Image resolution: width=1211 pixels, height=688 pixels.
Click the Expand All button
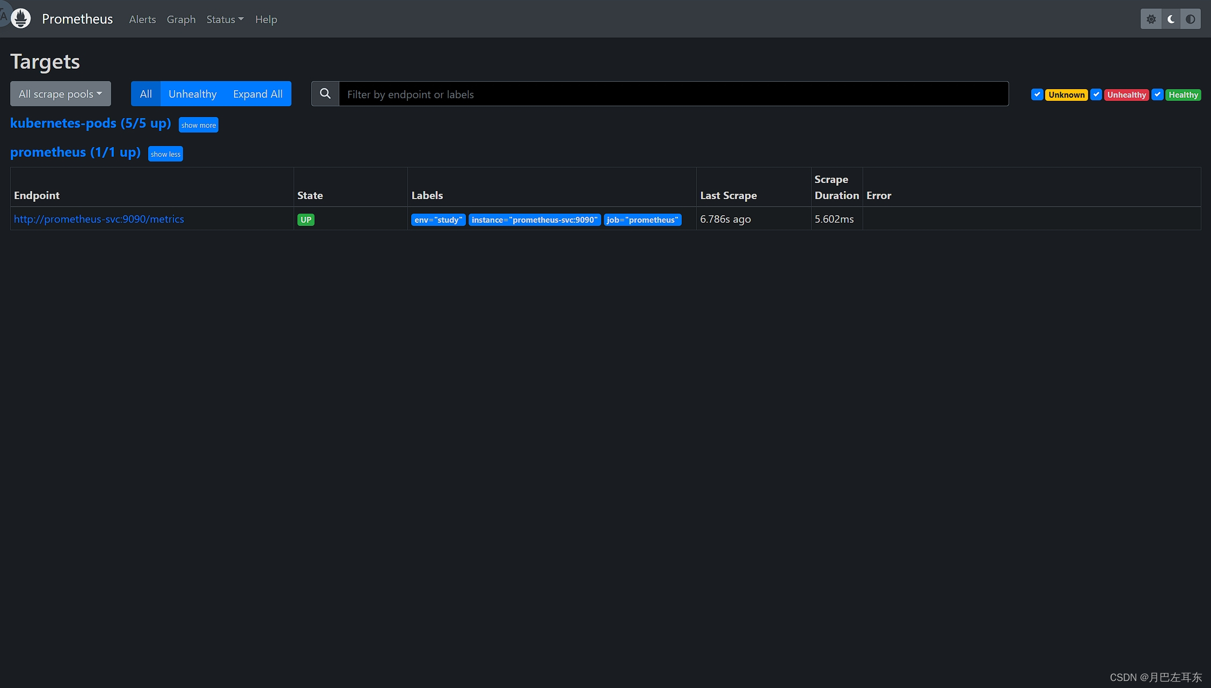tap(258, 94)
